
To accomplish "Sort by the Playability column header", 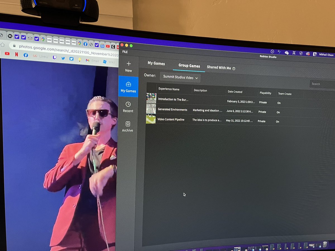I will [x=265, y=93].
